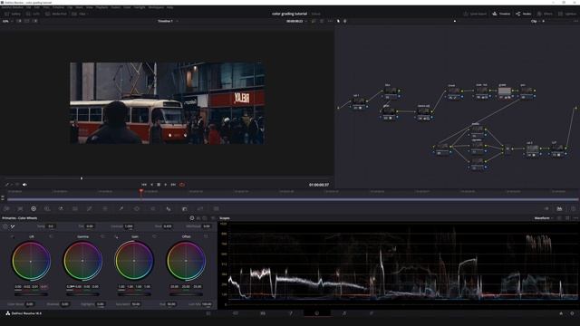This screenshot has width=580, height=326.
Task: Adjust the Lift master wheel slider
Action: (x=31, y=294)
